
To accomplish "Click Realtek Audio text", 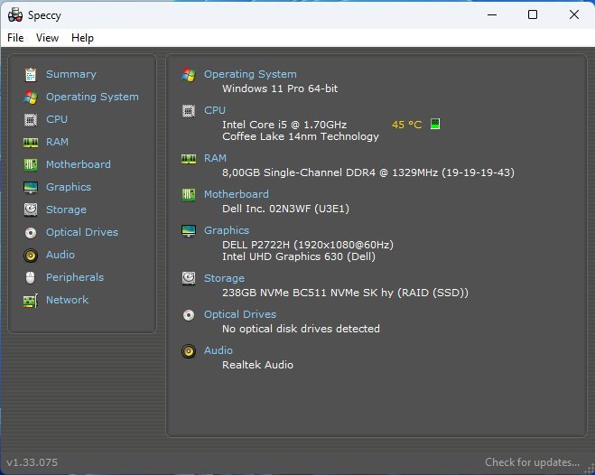I will point(257,365).
